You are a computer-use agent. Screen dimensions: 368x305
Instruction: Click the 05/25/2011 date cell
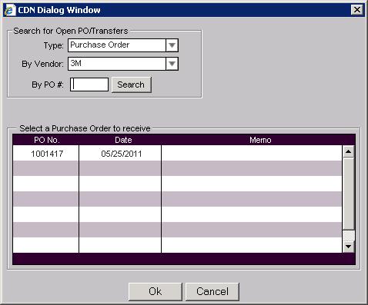click(x=122, y=154)
